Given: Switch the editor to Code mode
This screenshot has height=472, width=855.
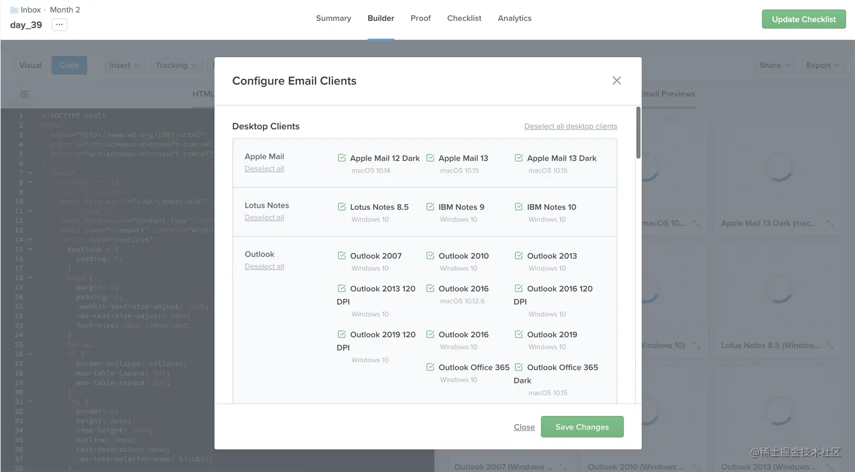Looking at the screenshot, I should [69, 65].
